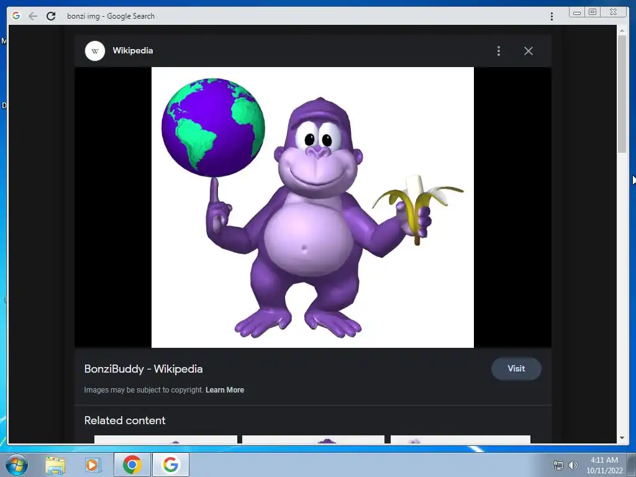Select the Google Search window taskbar button
Viewport: 636px width, 477px height.
point(170,465)
